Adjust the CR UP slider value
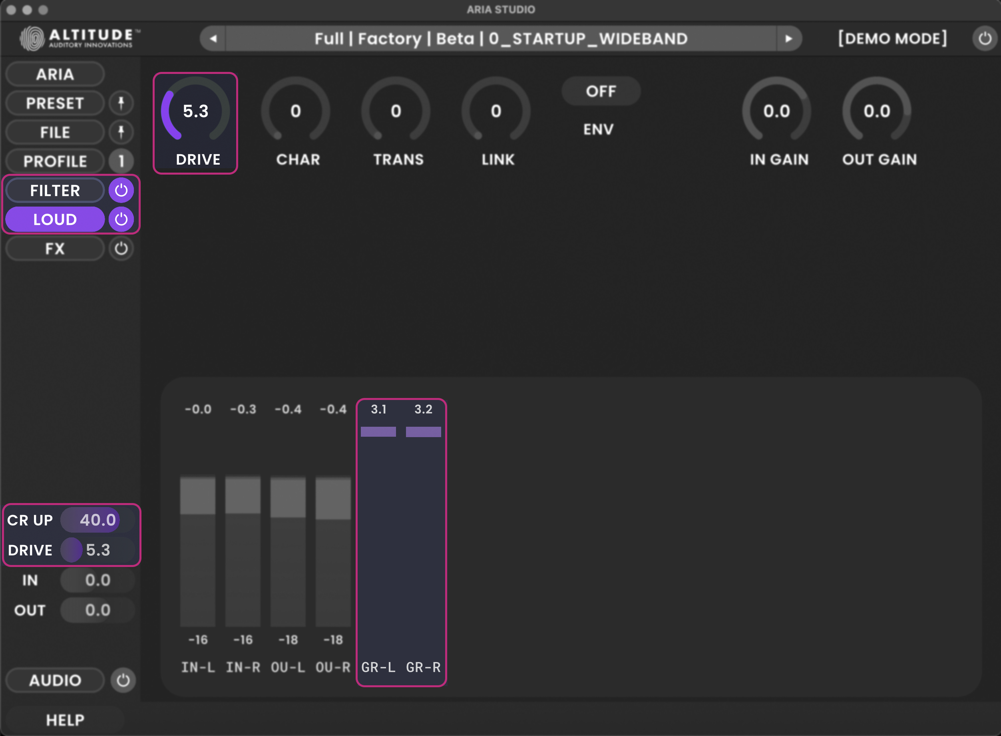 [97, 519]
